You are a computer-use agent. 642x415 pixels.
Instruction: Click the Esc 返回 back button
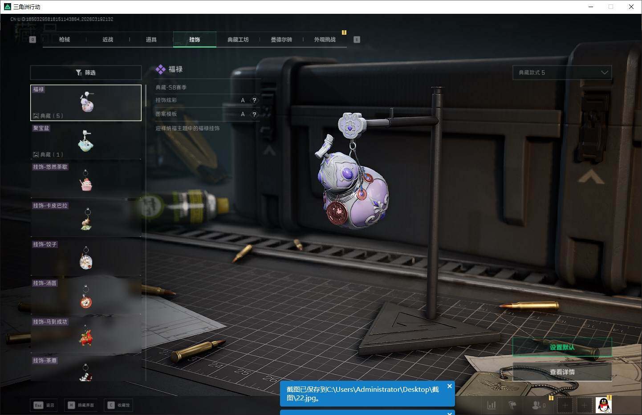coord(44,405)
